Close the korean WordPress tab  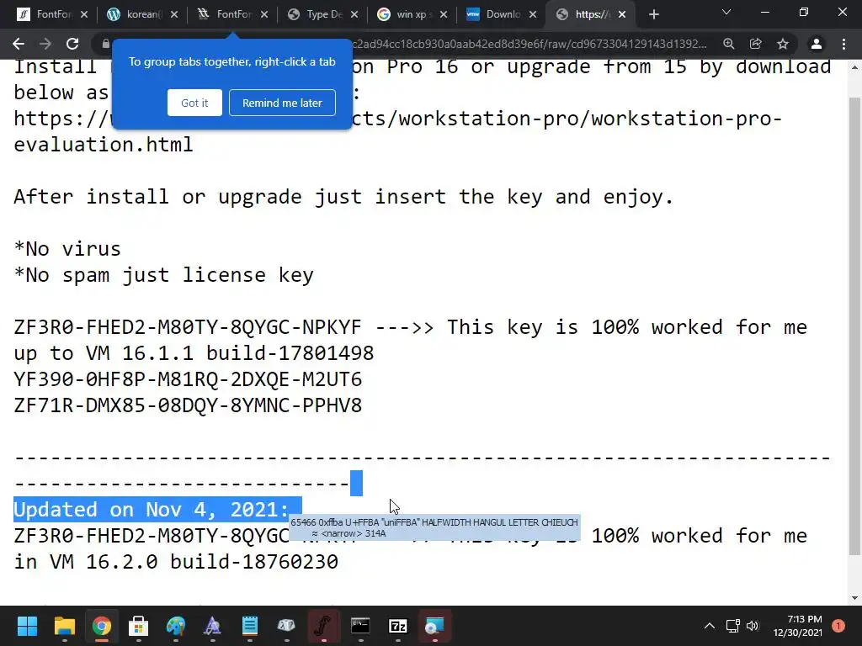pyautogui.click(x=174, y=15)
